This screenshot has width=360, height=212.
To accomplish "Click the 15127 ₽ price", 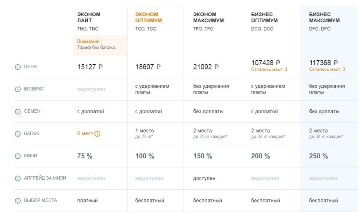I will pyautogui.click(x=90, y=67).
